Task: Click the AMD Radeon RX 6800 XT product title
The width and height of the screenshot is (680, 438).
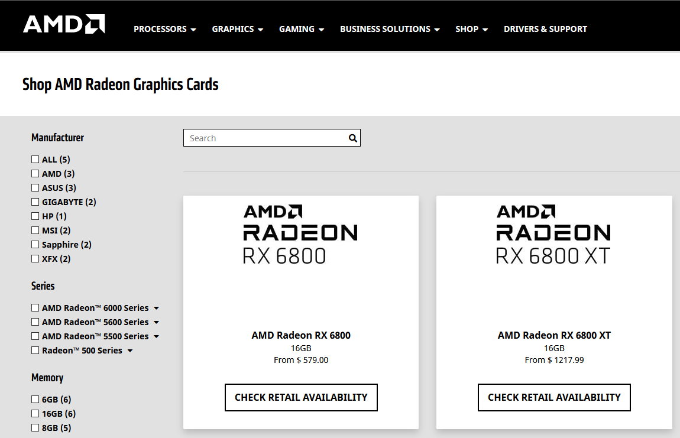Action: tap(554, 335)
